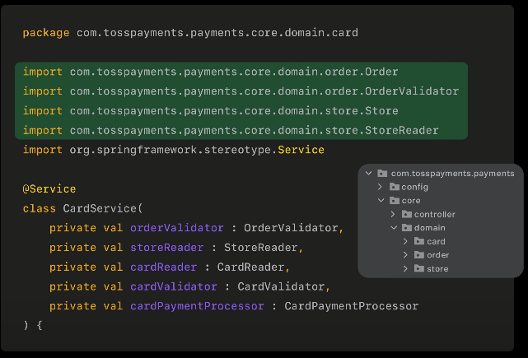
Task: Click org.springframework.stereotype in the import
Action: pyautogui.click(x=174, y=150)
